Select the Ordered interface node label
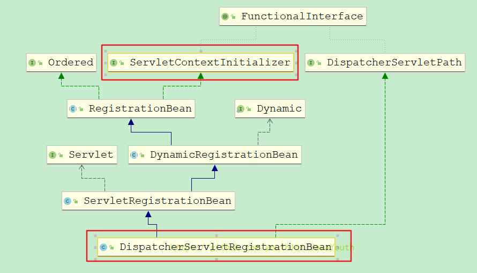The image size is (477, 273). 70,63
